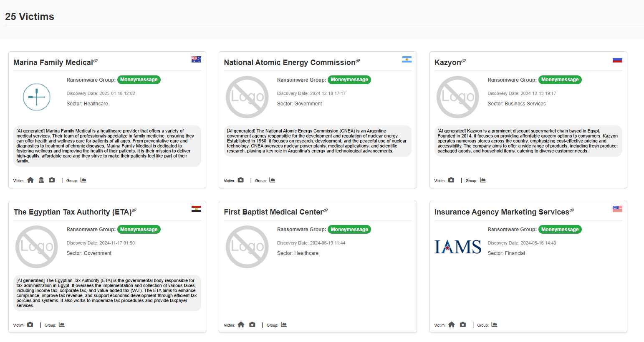This screenshot has width=644, height=342.
Task: Click link icon beside Egyptian Tax Authority title
Action: 134,210
